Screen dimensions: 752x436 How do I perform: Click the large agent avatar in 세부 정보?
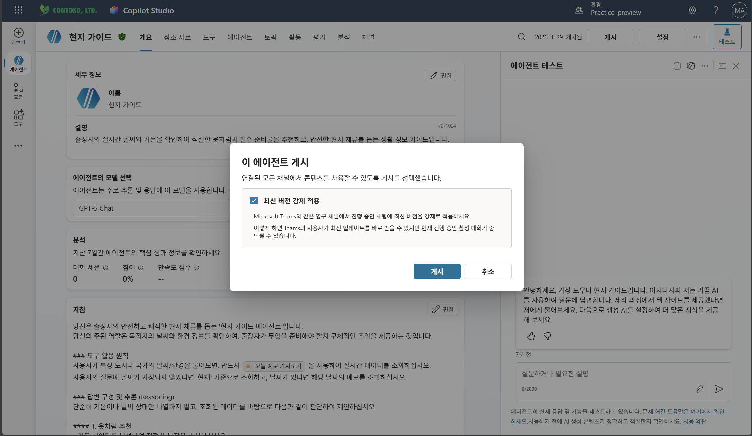(x=88, y=98)
